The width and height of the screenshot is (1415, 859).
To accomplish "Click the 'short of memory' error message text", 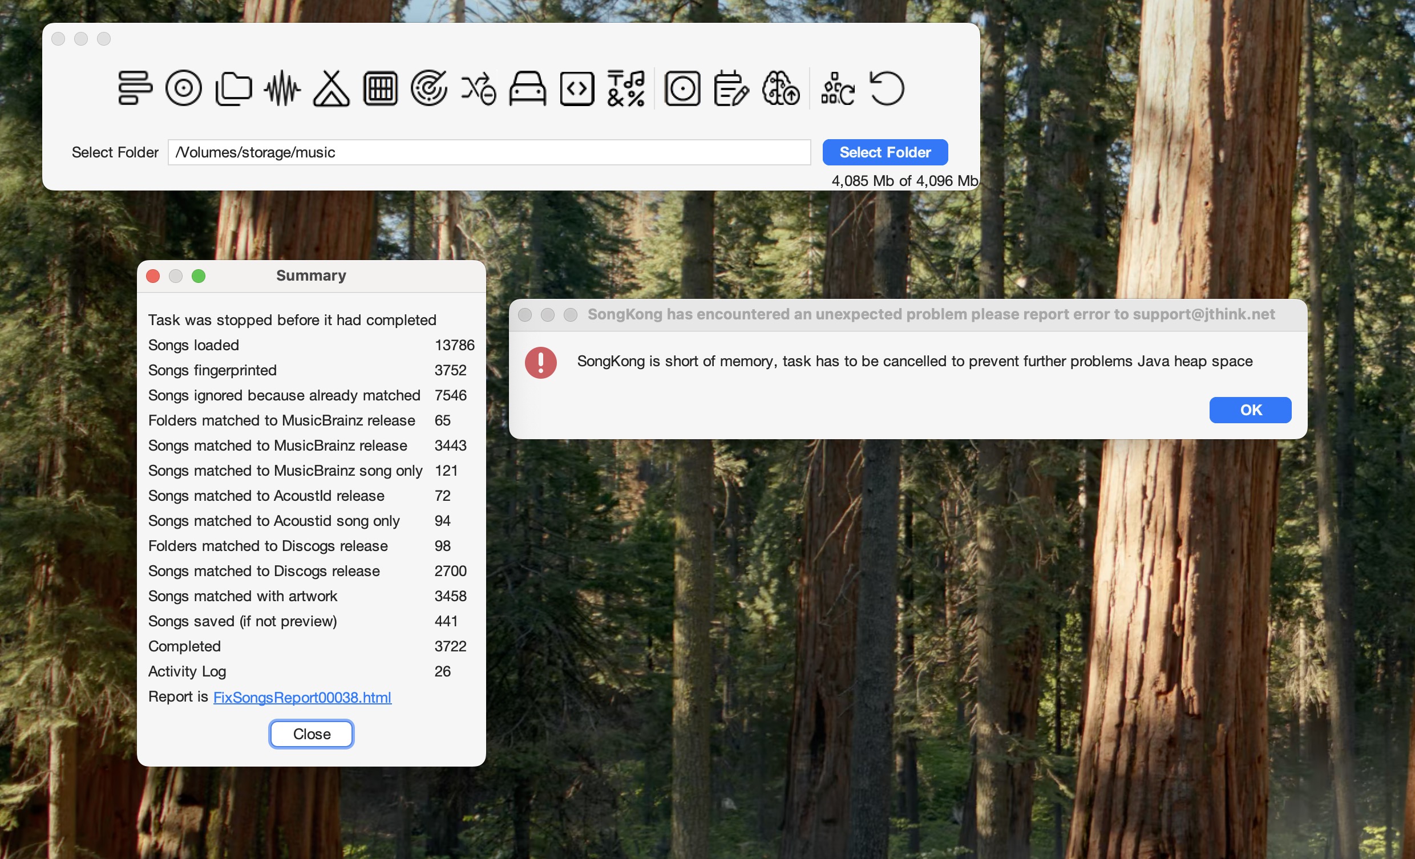I will tap(915, 361).
